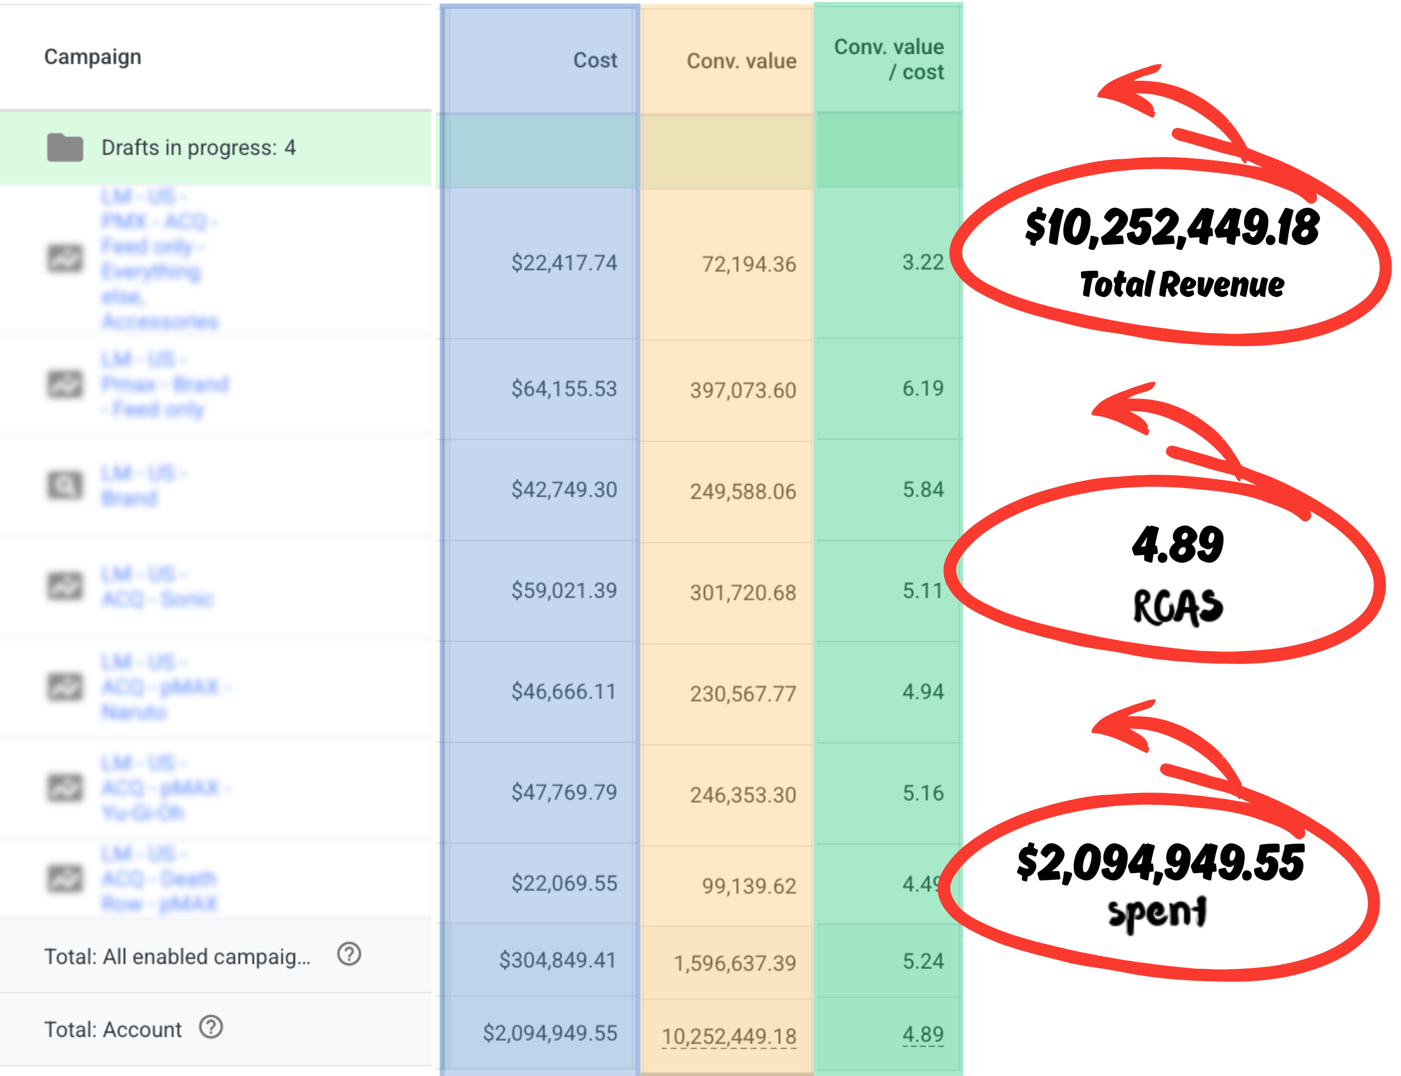Image resolution: width=1401 pixels, height=1076 pixels.
Task: Sort by Conv. value / cost header
Action: pos(888,59)
